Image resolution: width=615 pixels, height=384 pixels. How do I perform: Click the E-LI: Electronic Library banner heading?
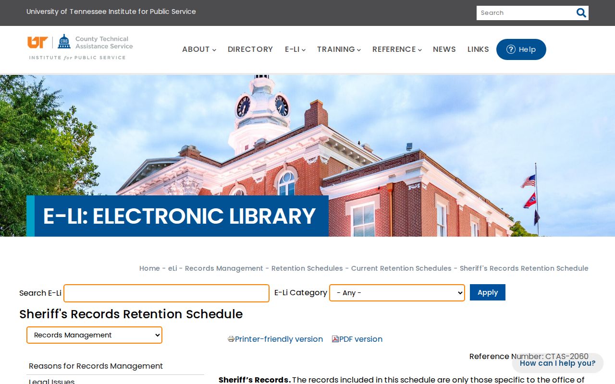click(180, 216)
